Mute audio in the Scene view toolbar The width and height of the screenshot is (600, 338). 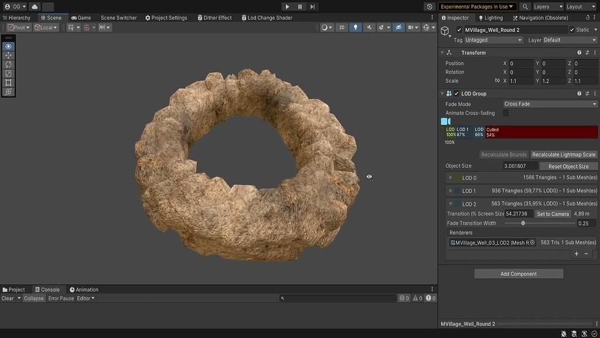click(369, 27)
